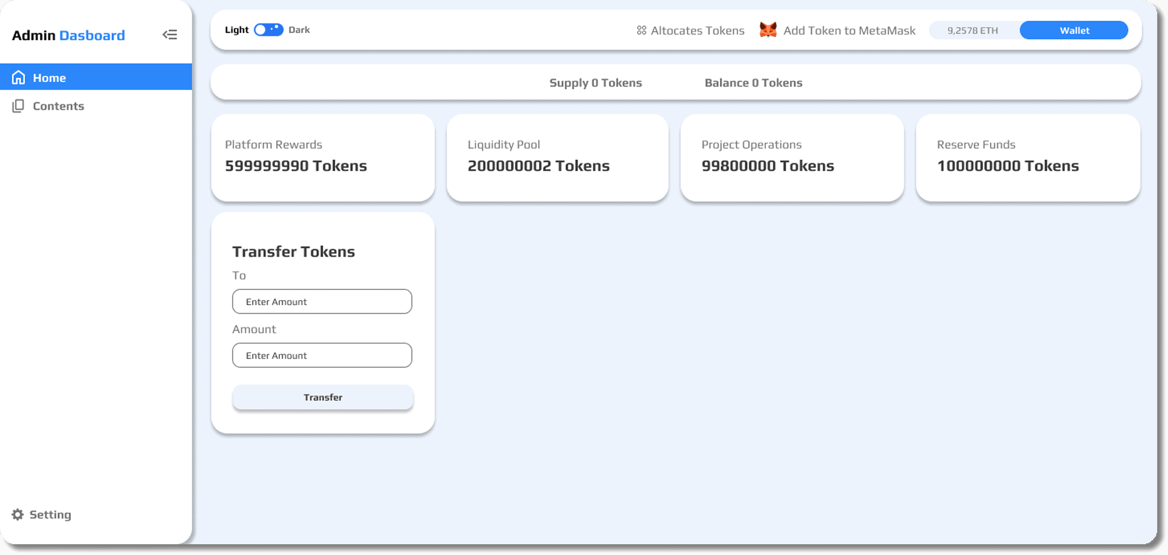Screen dimensions: 1168x555
Task: Click the Allocates Tokens grid icon
Action: (641, 31)
